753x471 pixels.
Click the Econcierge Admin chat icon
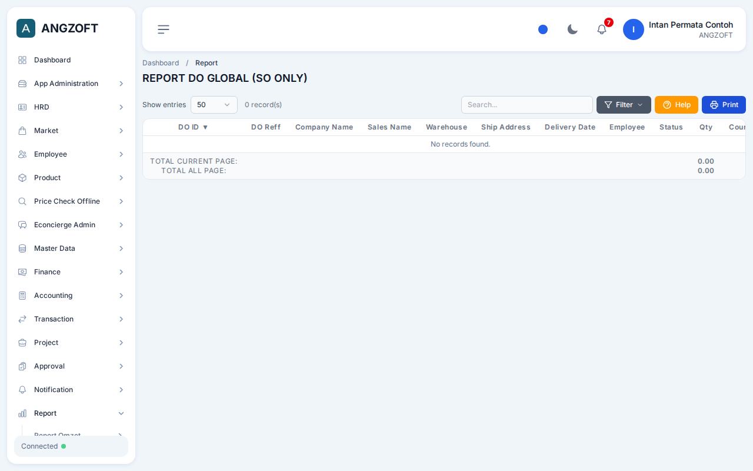tap(22, 225)
